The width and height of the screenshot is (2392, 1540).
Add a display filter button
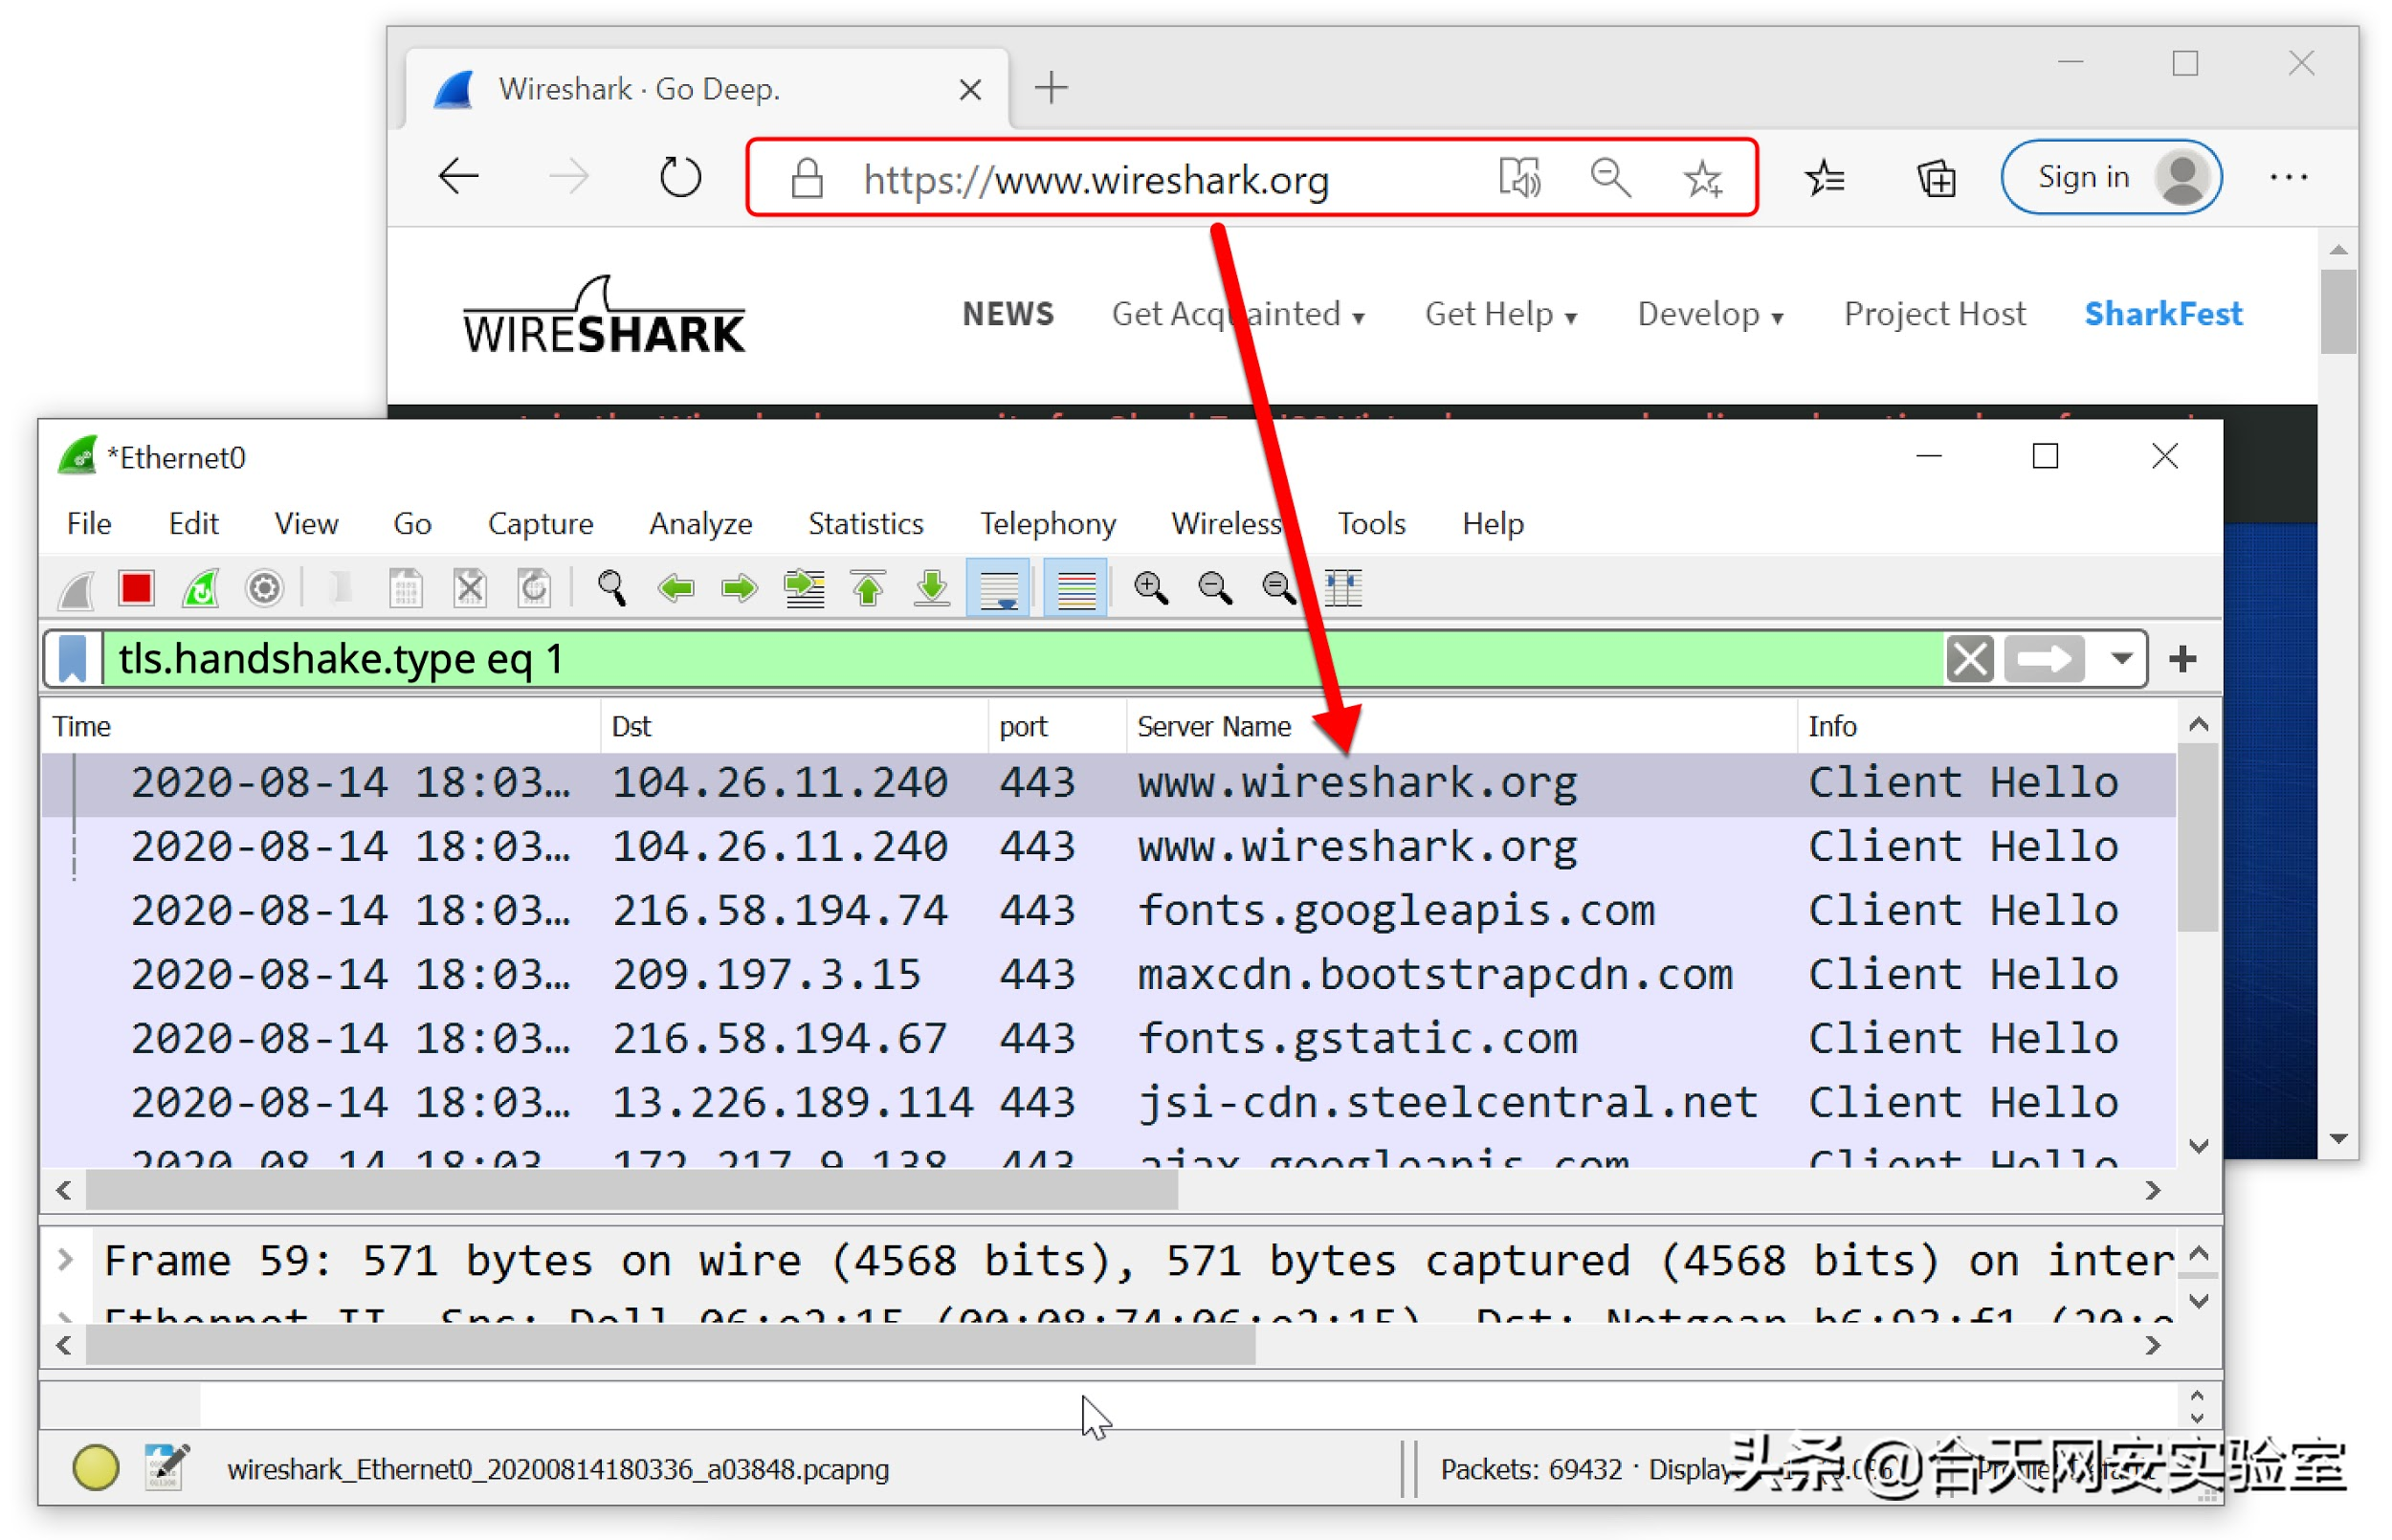coord(2183,660)
